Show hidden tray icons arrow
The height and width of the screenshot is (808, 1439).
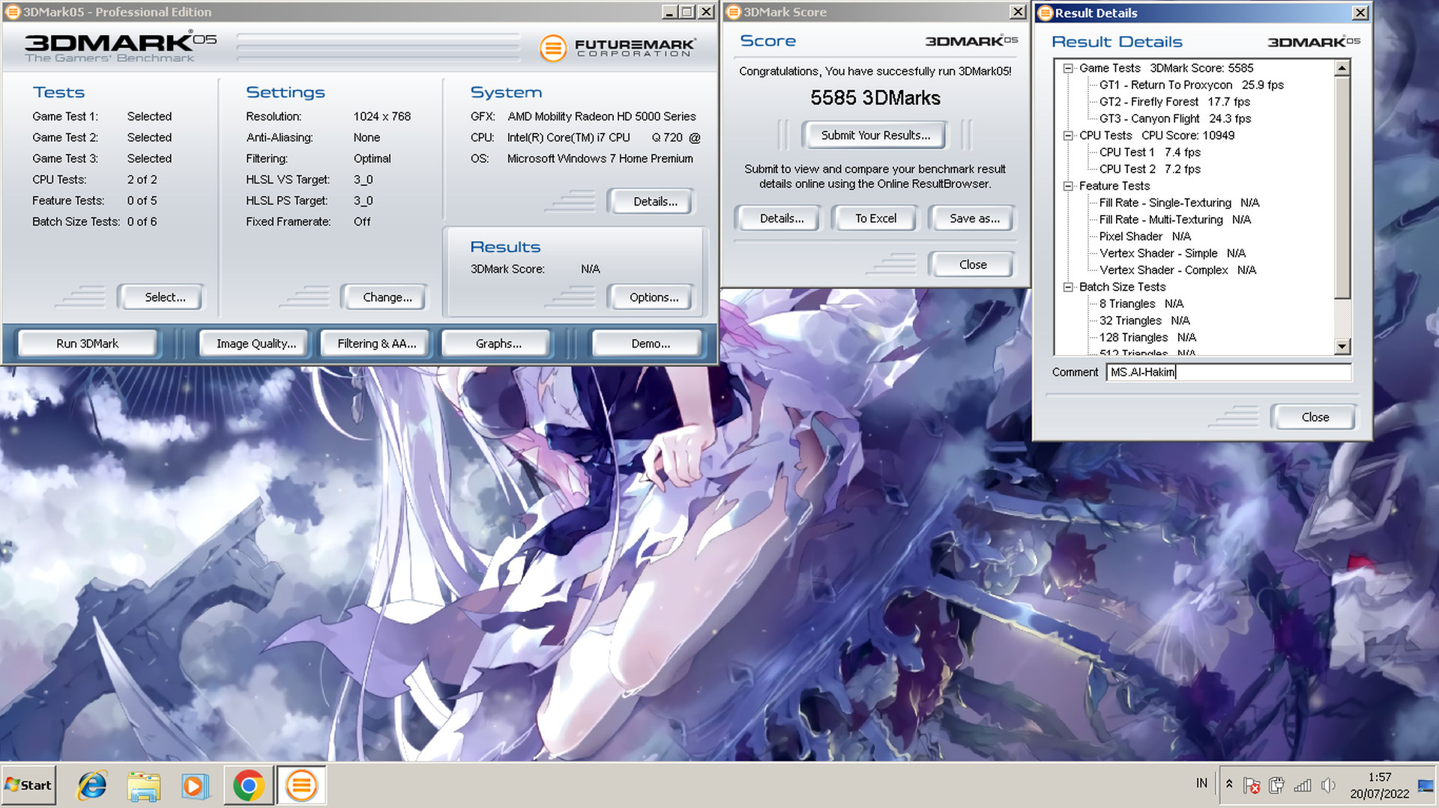tap(1229, 784)
